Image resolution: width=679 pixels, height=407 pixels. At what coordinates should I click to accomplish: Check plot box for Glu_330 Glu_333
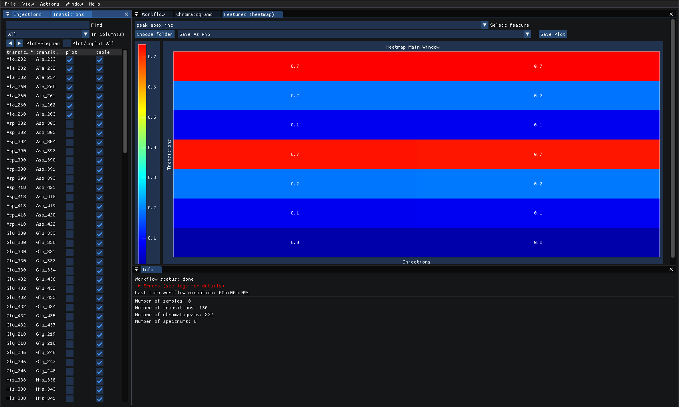(x=69, y=234)
